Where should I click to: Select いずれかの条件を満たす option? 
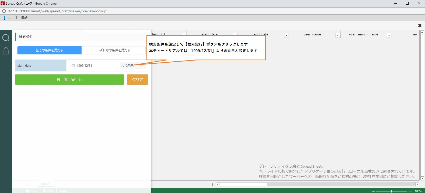[x=113, y=50]
